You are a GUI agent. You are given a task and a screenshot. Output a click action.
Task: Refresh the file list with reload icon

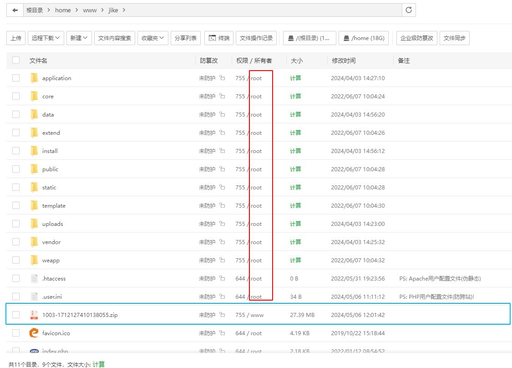pyautogui.click(x=409, y=10)
